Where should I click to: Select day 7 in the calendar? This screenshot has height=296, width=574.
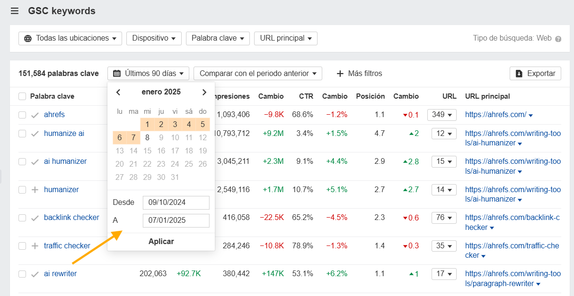[x=133, y=138]
